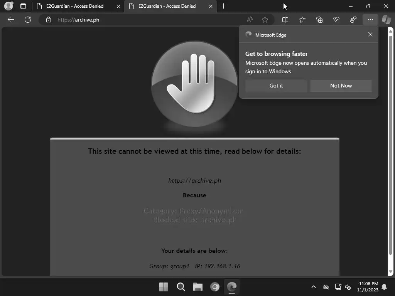Click the 'Group: group1' text
The height and width of the screenshot is (296, 395).
(169, 266)
